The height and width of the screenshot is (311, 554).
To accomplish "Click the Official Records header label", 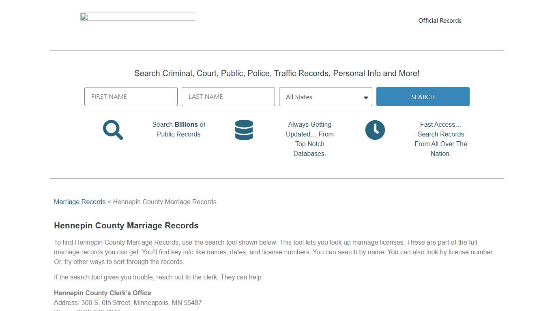I will pos(440,20).
